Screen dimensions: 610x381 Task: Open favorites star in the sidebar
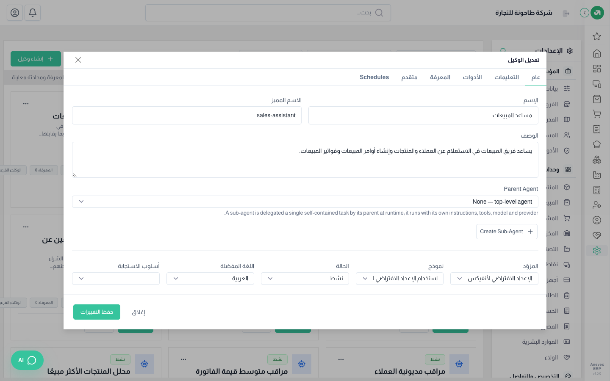(x=597, y=36)
